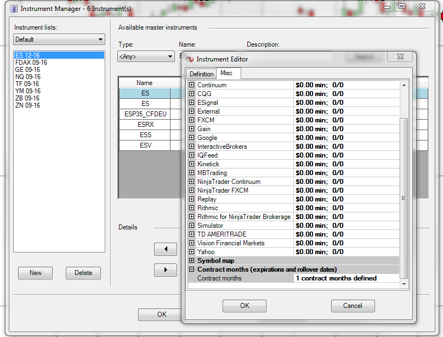Open the Instrument lists Default dropdown
This screenshot has width=443, height=337.
pos(59,40)
